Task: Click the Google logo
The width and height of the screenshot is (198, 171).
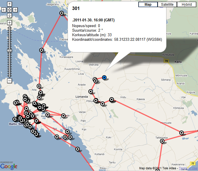Action: [x=9, y=166]
